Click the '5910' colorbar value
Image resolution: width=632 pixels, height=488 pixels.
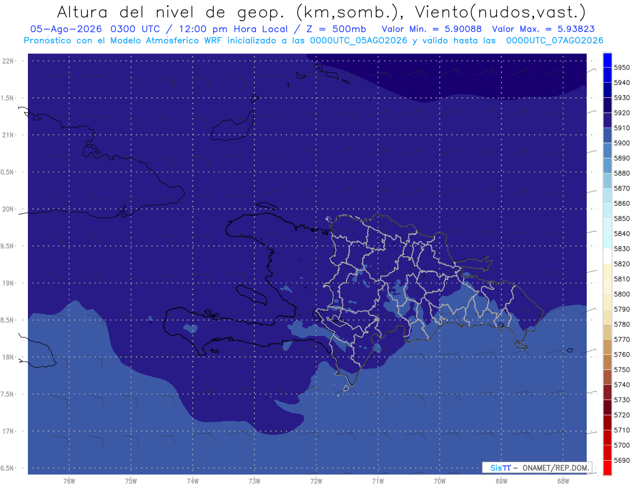coord(622,128)
